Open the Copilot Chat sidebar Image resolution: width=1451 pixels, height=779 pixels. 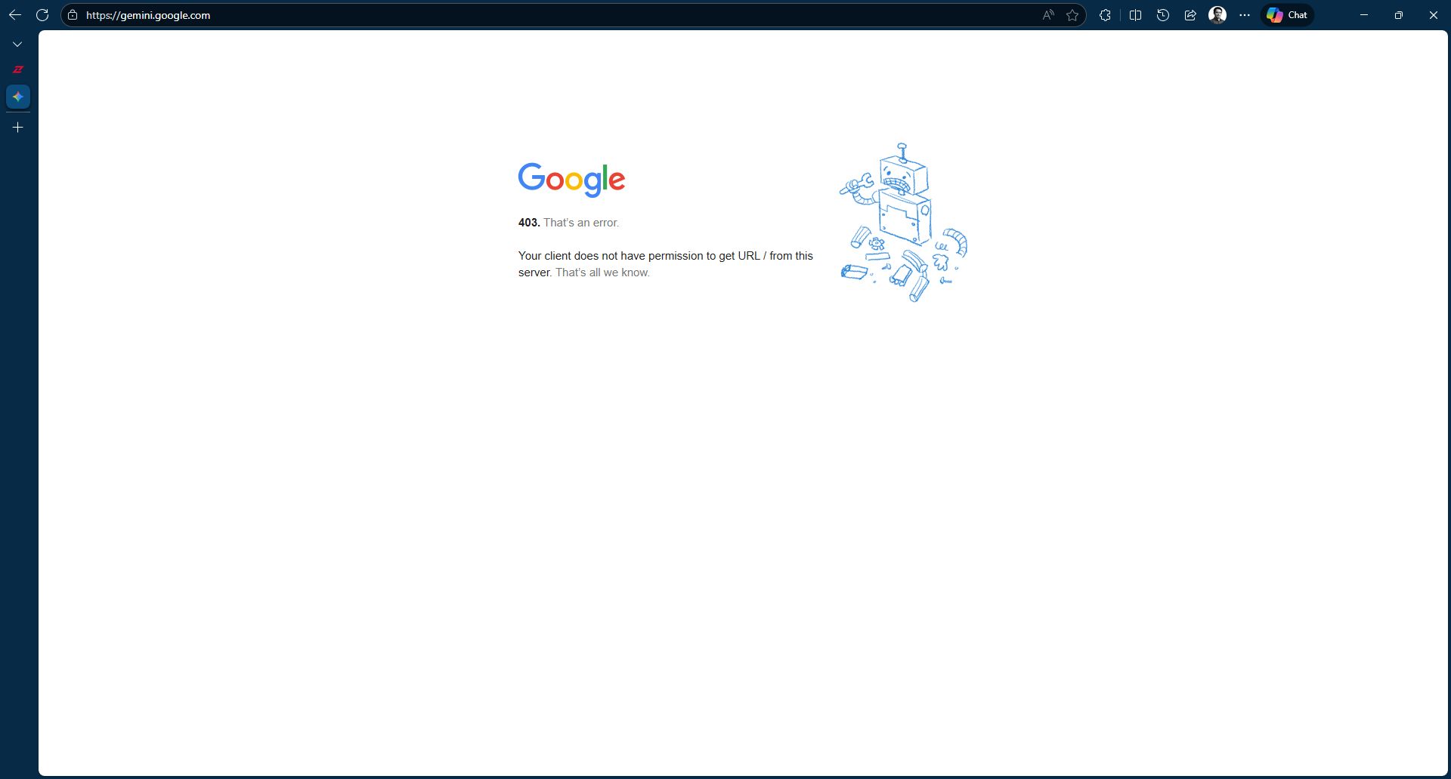coord(1287,15)
